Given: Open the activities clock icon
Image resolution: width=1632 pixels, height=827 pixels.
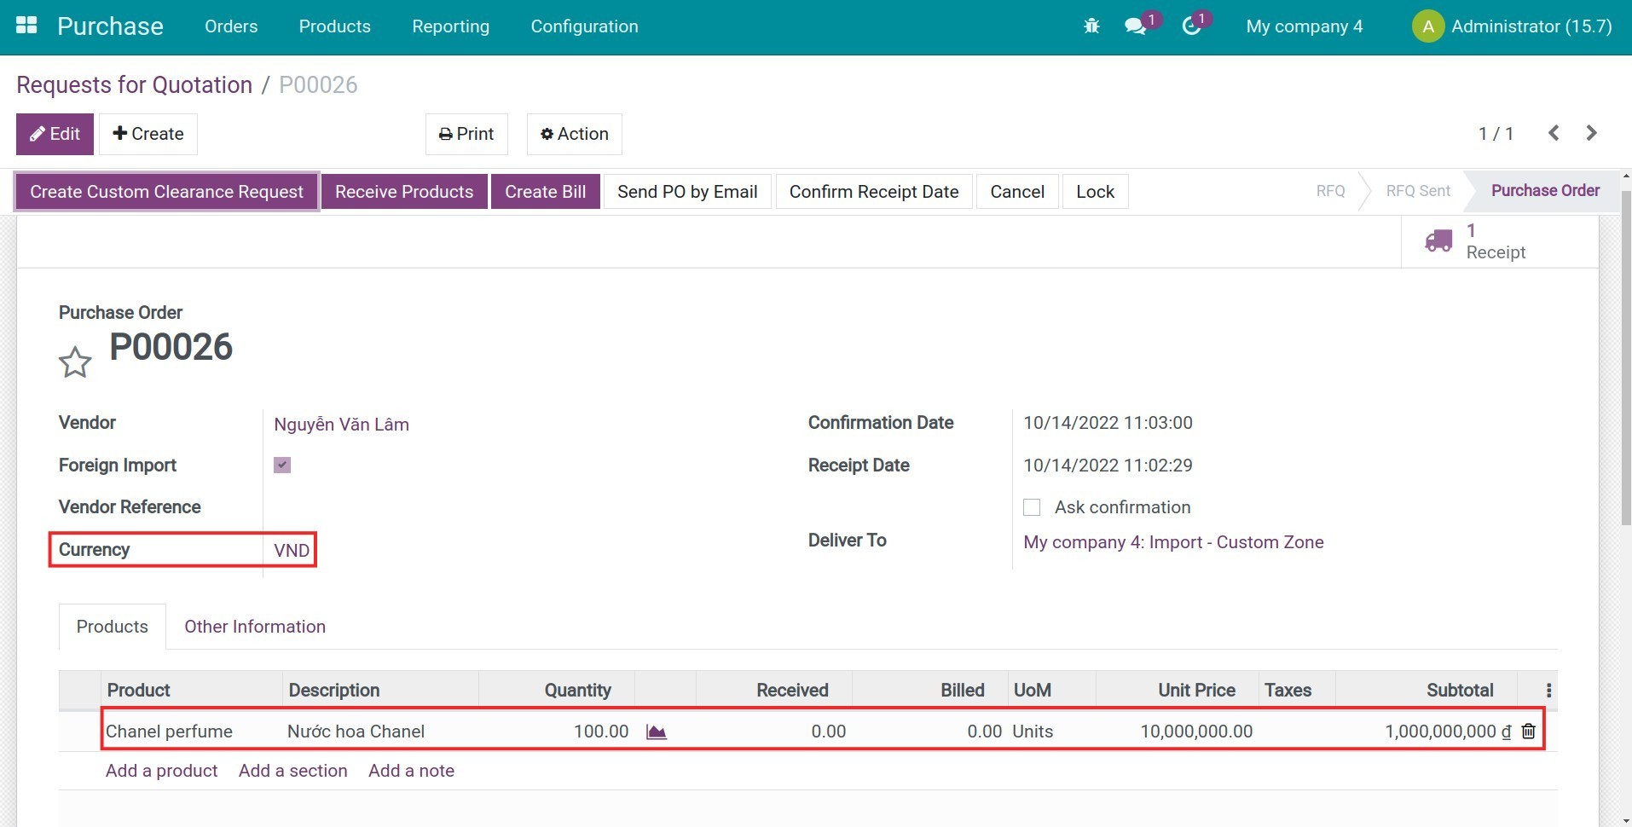Looking at the screenshot, I should [x=1191, y=26].
